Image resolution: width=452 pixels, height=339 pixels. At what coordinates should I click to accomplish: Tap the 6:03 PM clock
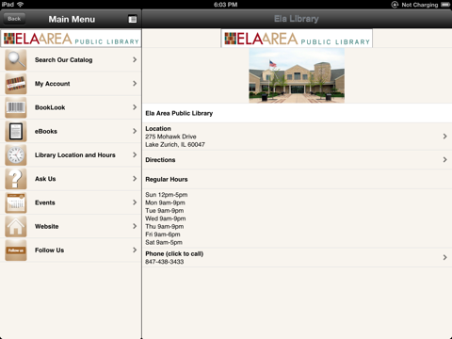click(225, 5)
